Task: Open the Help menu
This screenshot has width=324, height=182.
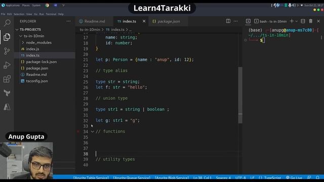Action: 61,14
